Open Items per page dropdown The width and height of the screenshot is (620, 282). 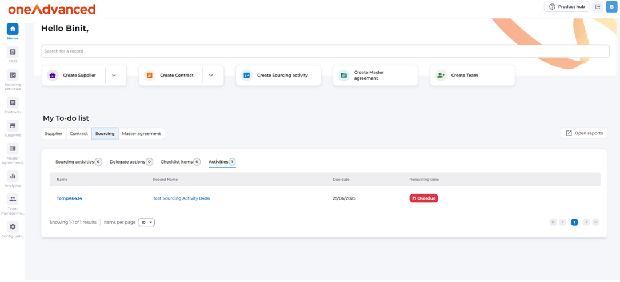146,222
